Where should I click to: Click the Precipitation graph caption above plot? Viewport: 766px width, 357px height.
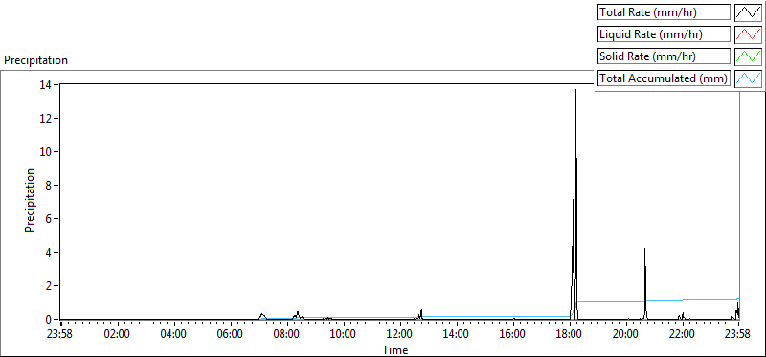[35, 60]
